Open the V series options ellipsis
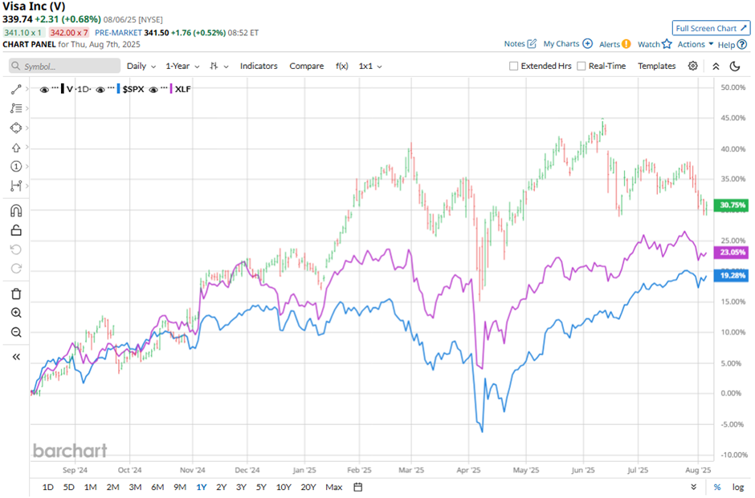The width and height of the screenshot is (755, 498). tap(55, 88)
